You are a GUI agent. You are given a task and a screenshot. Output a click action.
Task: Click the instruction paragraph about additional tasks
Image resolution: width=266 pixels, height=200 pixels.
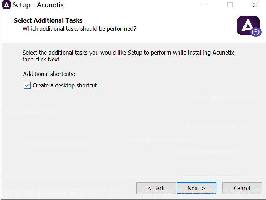[129, 56]
